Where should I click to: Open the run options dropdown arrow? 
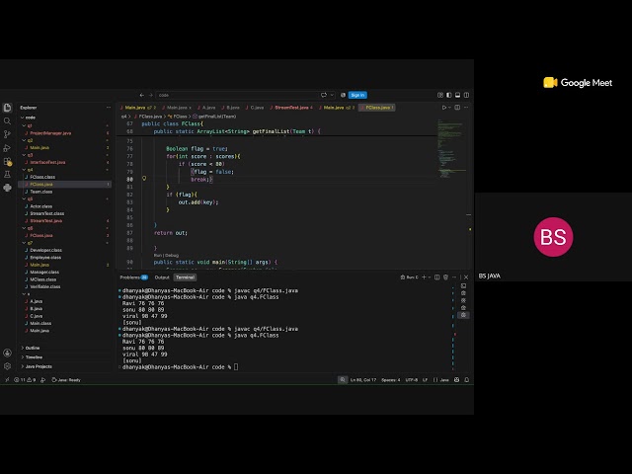[x=450, y=108]
